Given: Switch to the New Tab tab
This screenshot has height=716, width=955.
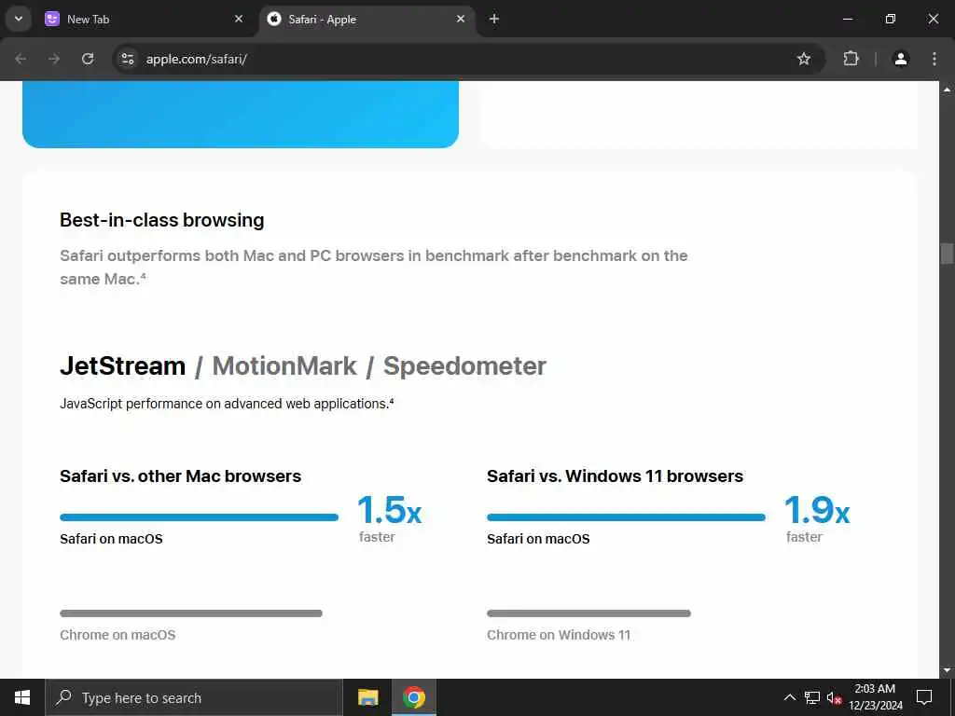Looking at the screenshot, I should 143,19.
